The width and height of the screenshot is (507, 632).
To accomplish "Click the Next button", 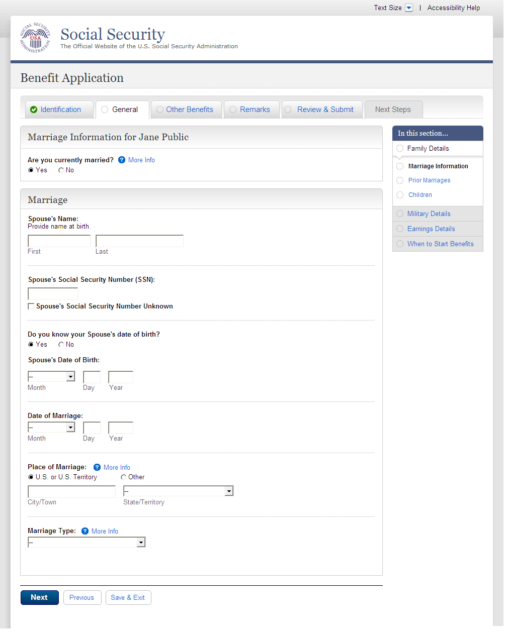I will 39,597.
